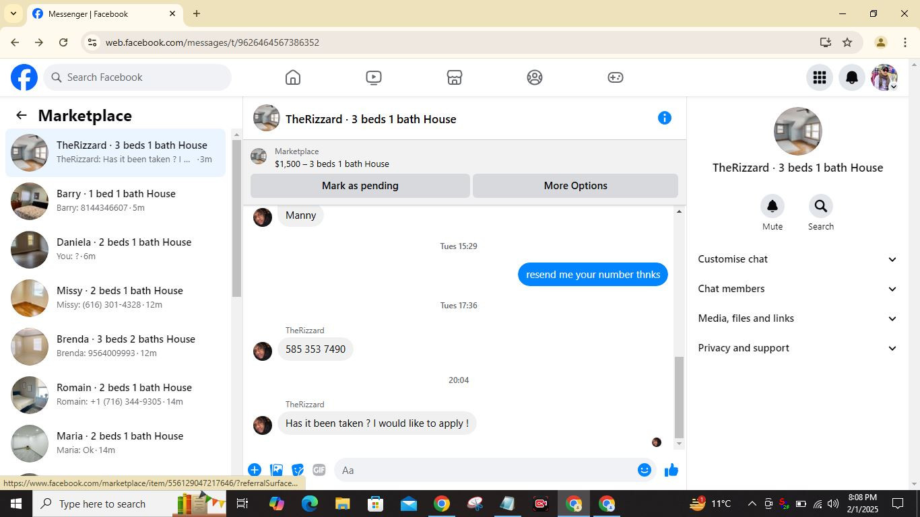Open the Groups icon in top navigation
This screenshot has width=920, height=517.
(535, 77)
